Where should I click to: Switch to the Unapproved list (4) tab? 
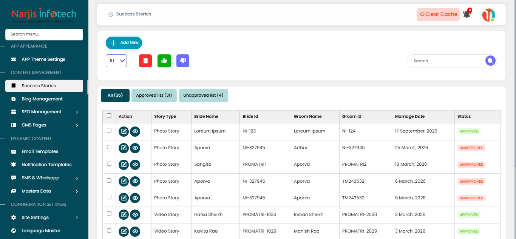(203, 96)
